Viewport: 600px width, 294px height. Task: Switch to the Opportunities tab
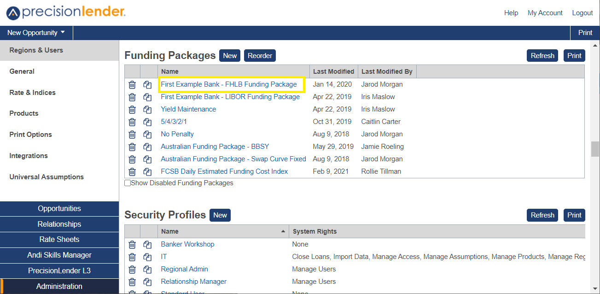(x=59, y=209)
